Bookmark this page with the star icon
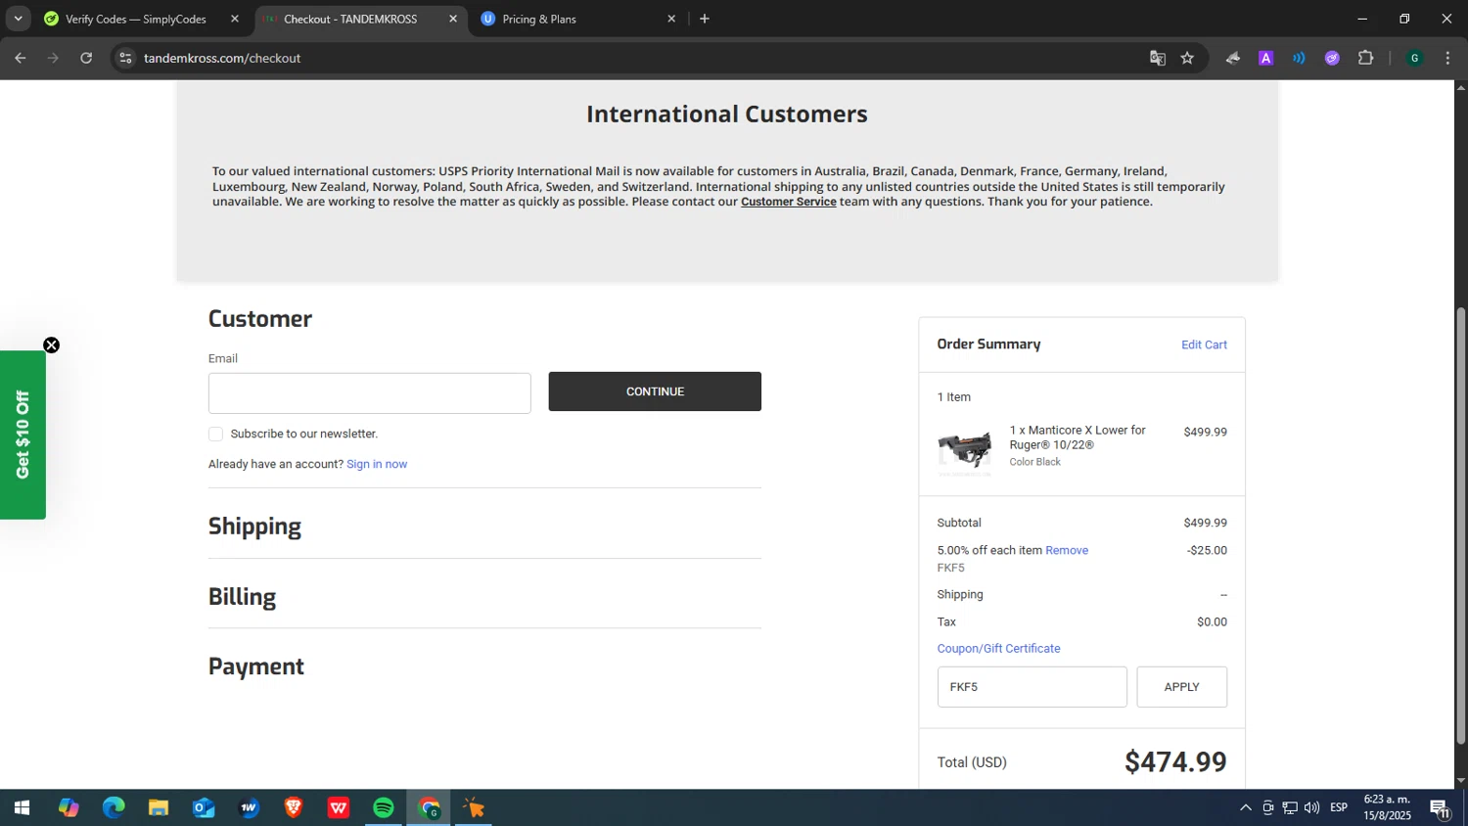Image resolution: width=1468 pixels, height=826 pixels. pyautogui.click(x=1187, y=58)
